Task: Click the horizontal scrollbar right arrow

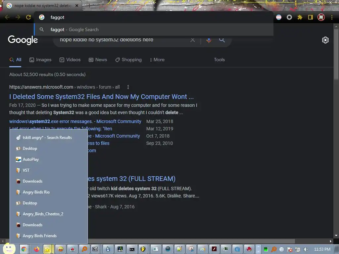Action: tap(331, 241)
